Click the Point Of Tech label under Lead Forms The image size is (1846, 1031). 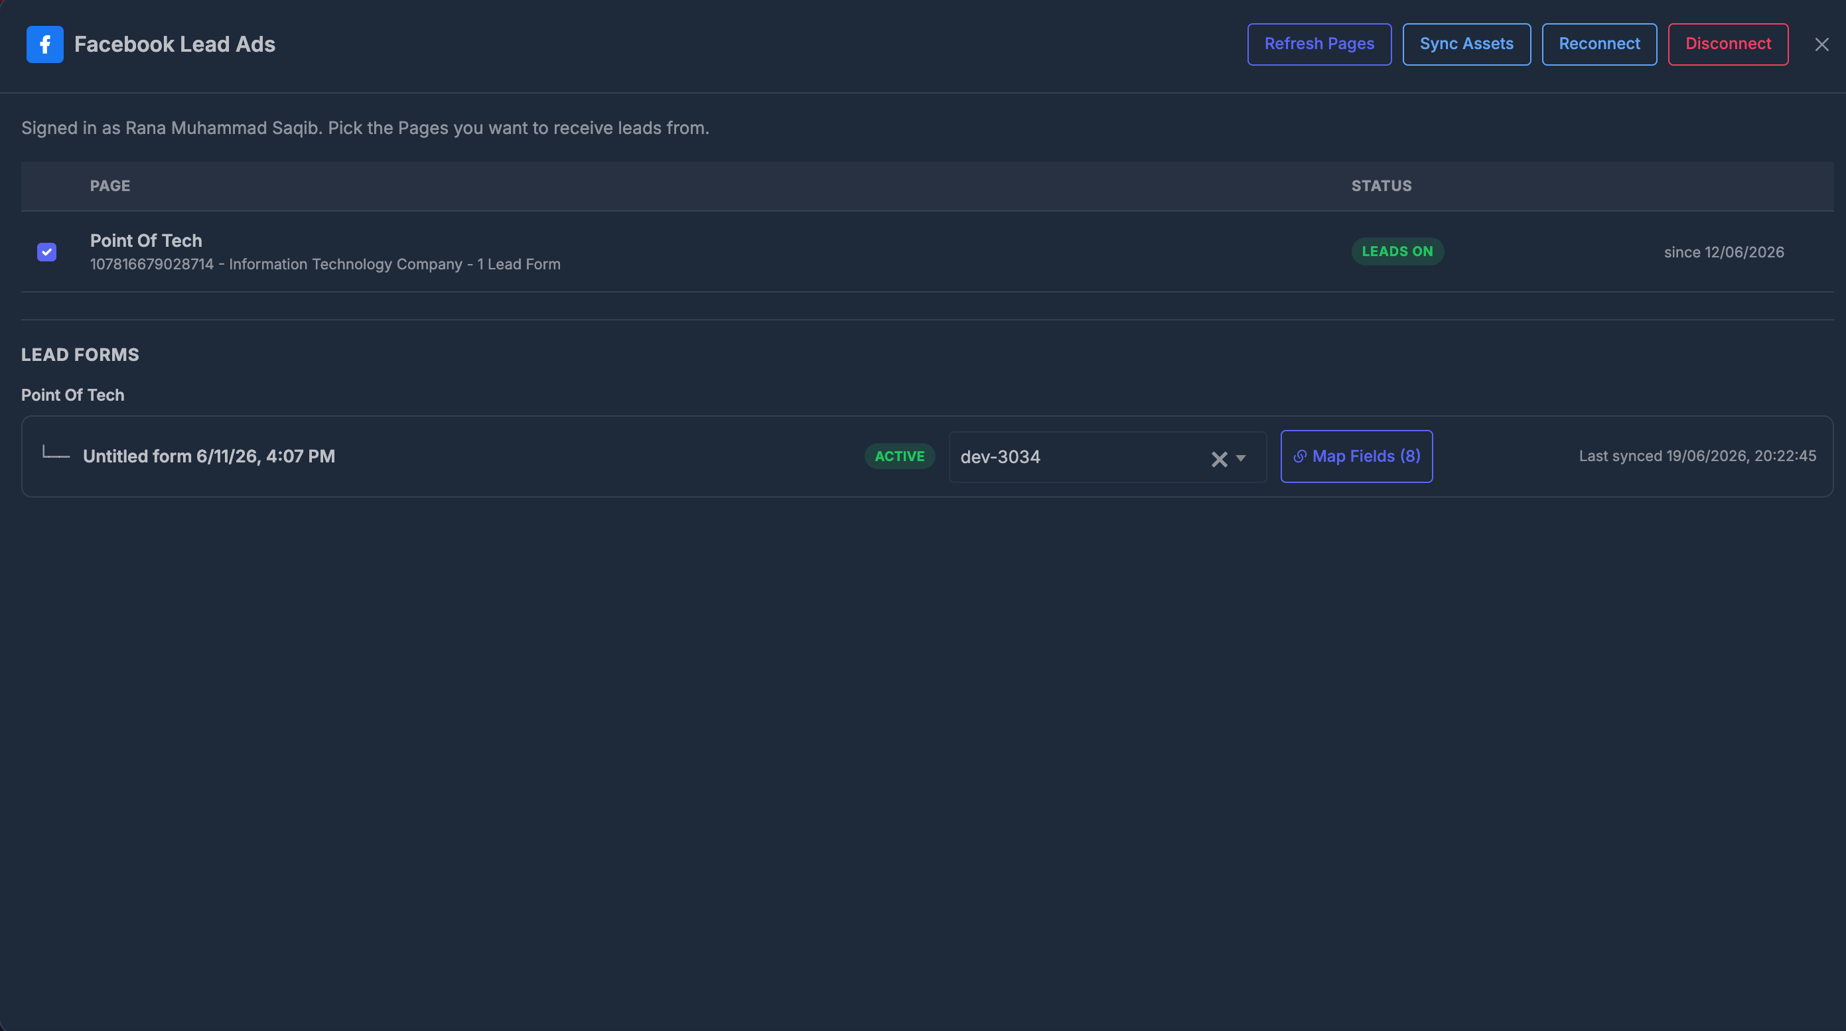click(73, 395)
